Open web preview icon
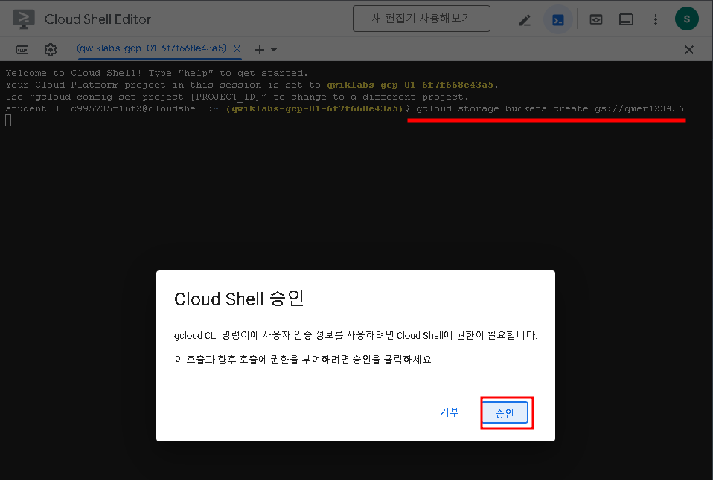The height and width of the screenshot is (480, 713). [595, 19]
